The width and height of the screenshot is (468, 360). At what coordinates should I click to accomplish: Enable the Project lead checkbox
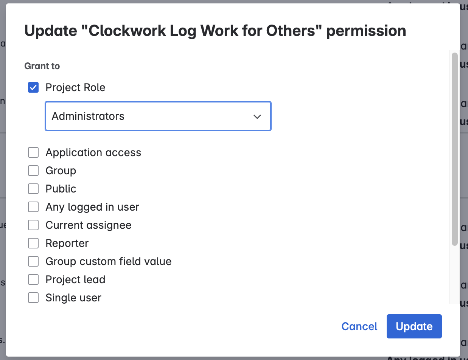33,279
